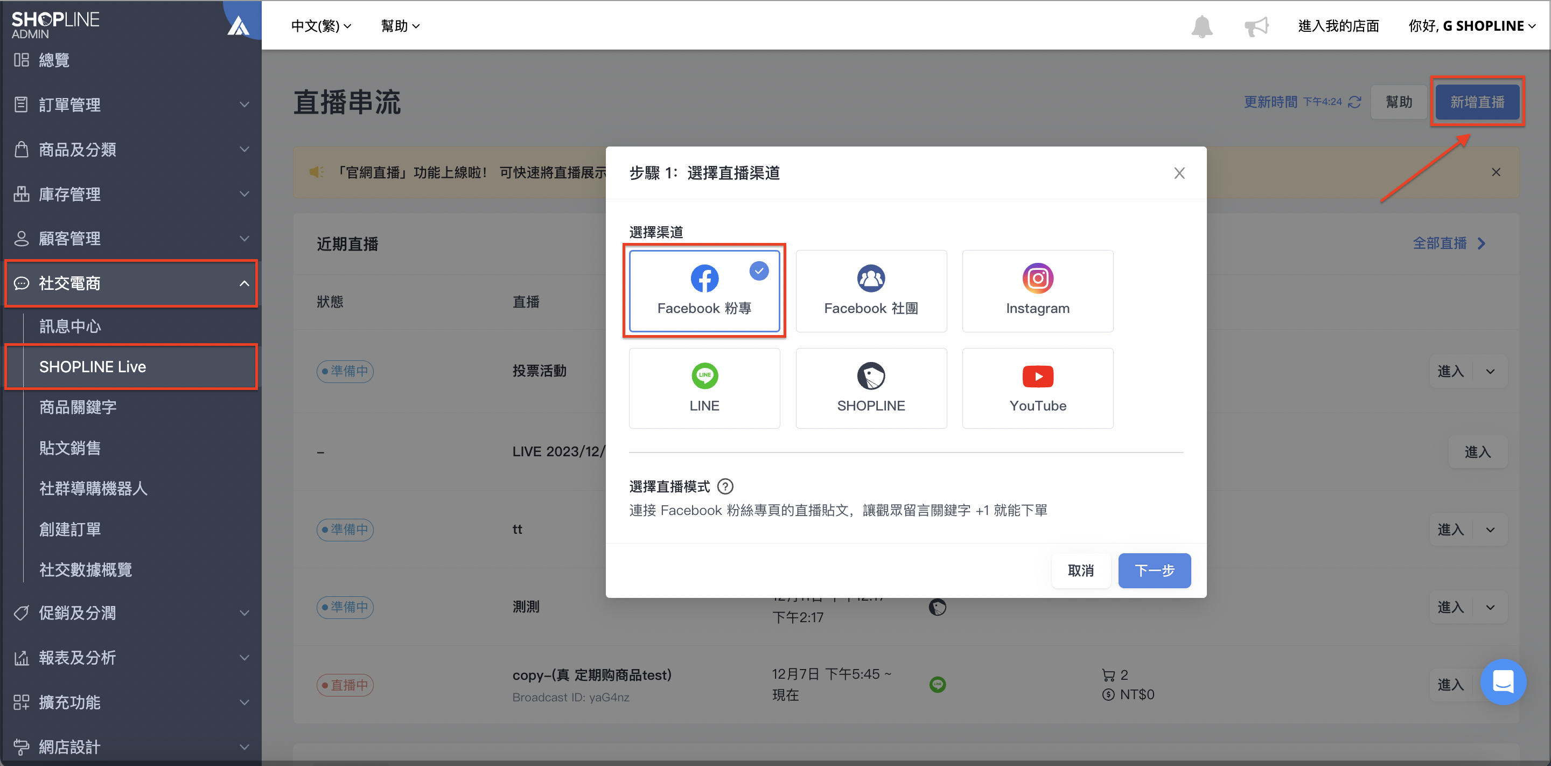Expand the 擴充功能 menu
Viewport: 1551px width, 766px height.
(131, 702)
